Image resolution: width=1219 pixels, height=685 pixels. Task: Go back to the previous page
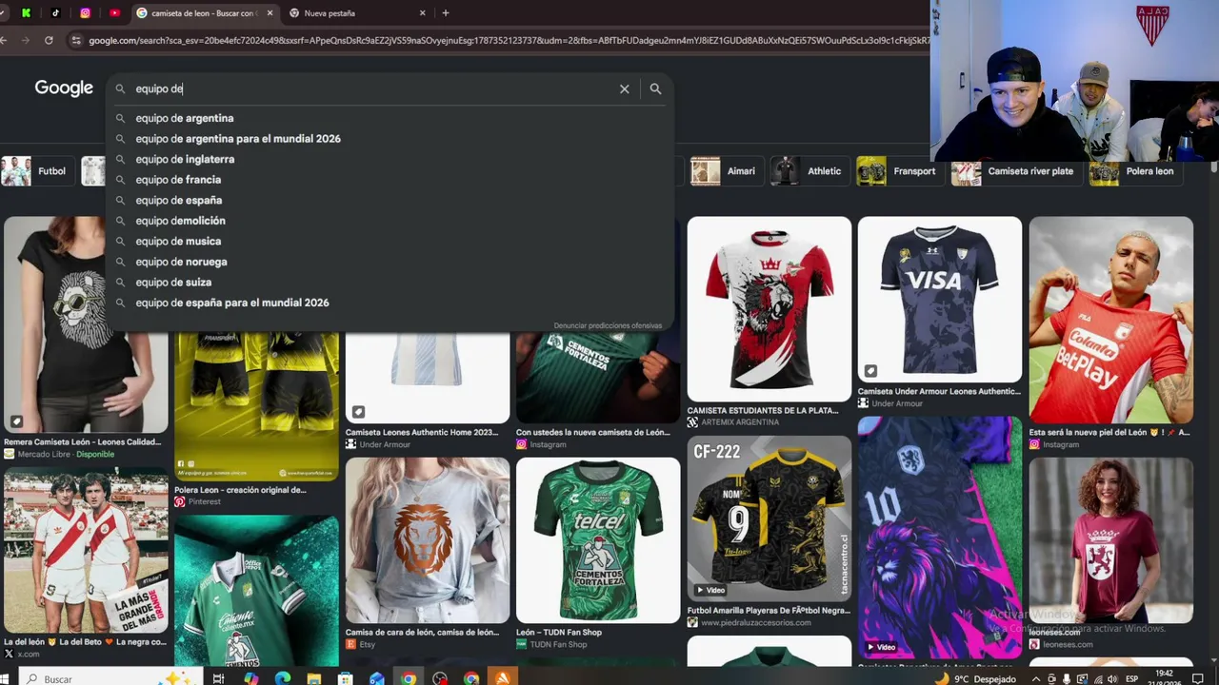point(4,40)
